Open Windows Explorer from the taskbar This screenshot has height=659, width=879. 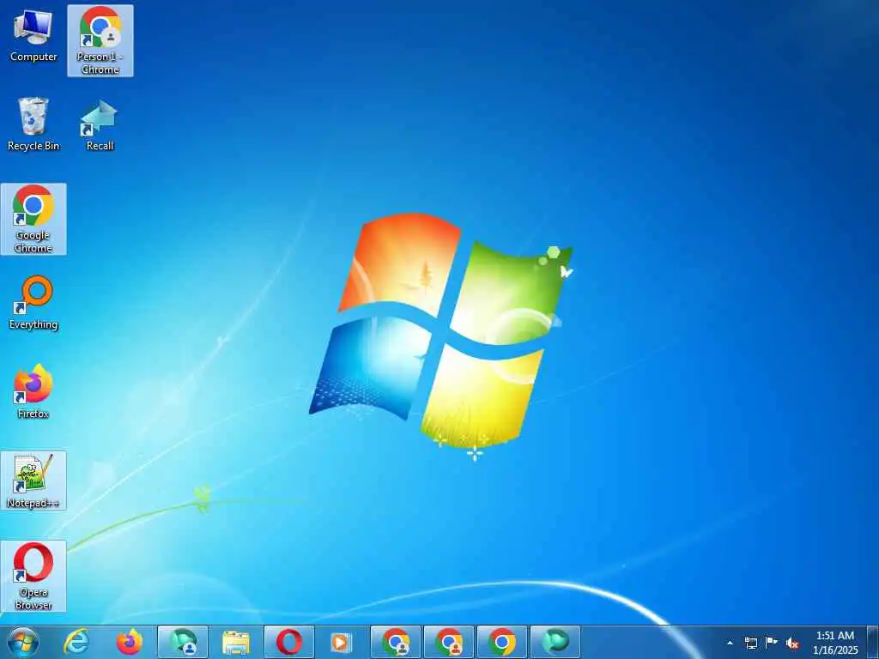click(x=236, y=642)
